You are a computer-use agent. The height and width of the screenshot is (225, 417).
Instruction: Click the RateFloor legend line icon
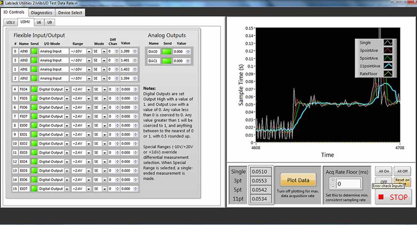388,74
